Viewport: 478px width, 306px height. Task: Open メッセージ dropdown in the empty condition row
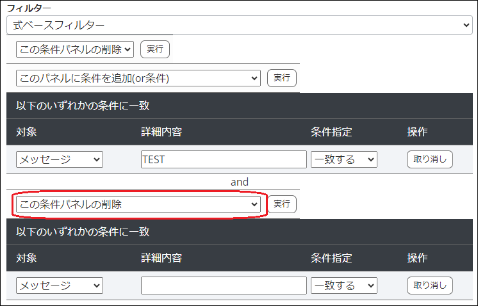coord(60,285)
